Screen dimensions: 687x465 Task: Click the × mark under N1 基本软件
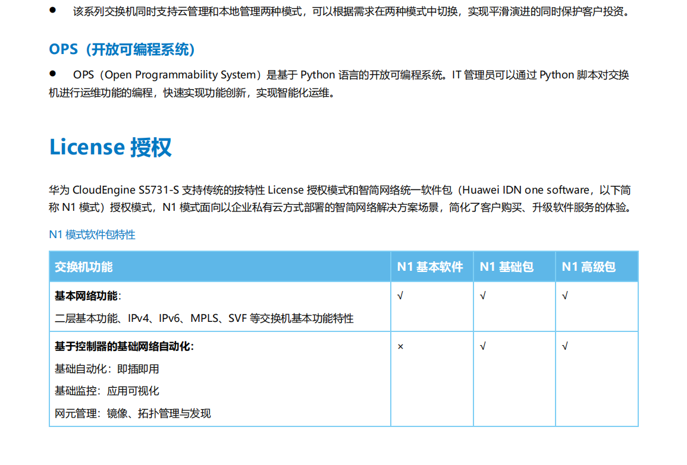pos(400,346)
